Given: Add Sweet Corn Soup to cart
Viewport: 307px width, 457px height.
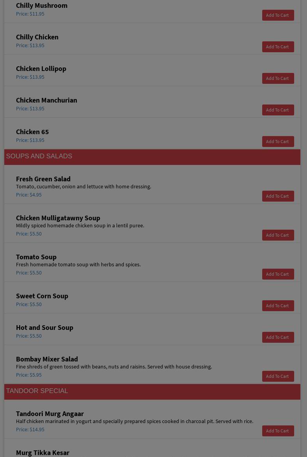Looking at the screenshot, I should [x=278, y=306].
